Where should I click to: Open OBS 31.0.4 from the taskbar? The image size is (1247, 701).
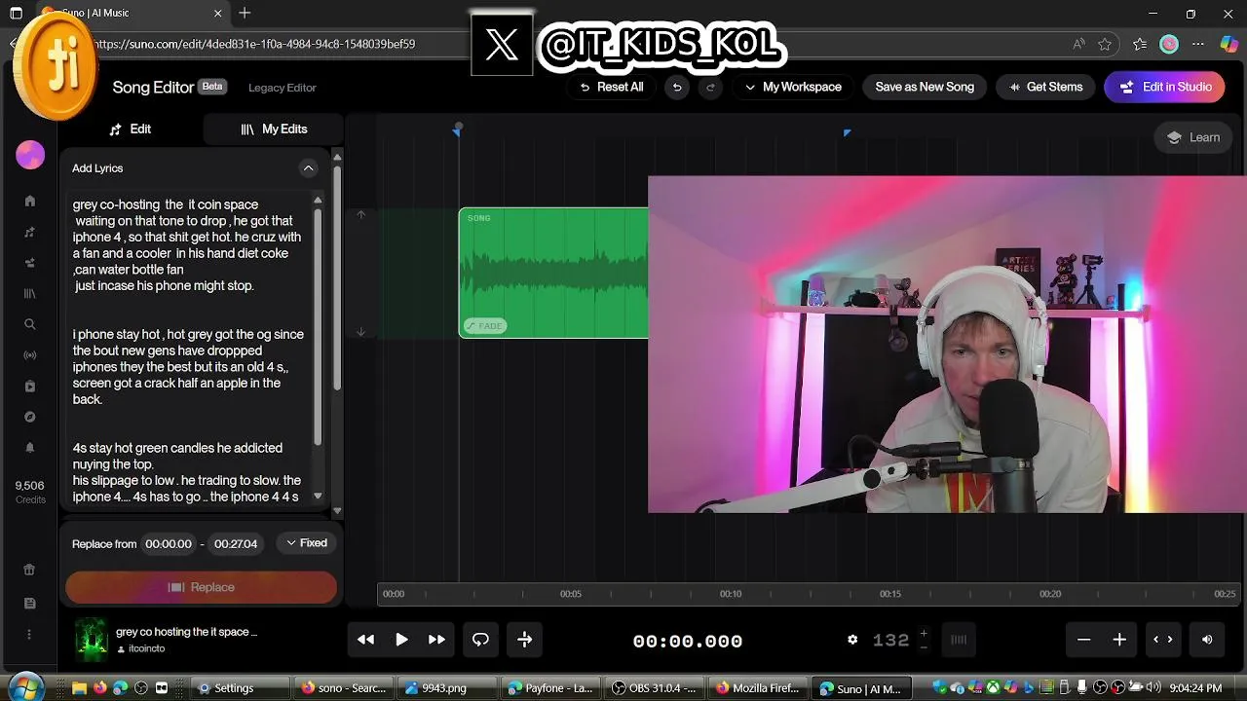tap(653, 688)
